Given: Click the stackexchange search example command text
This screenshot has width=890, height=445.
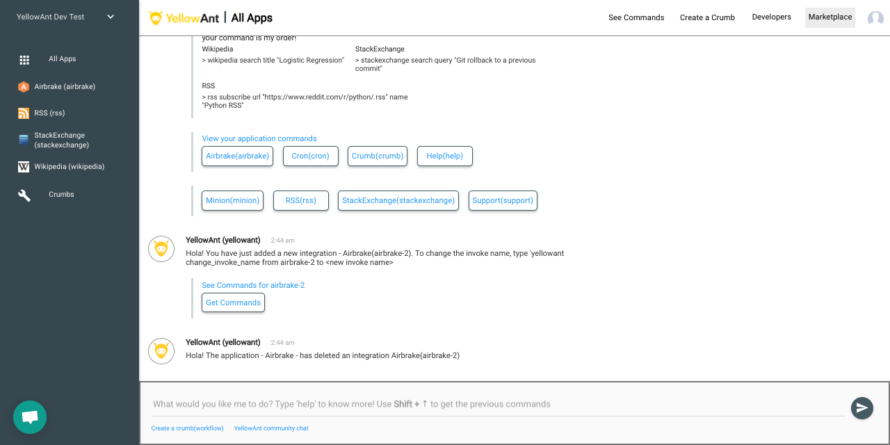Looking at the screenshot, I should (x=446, y=65).
